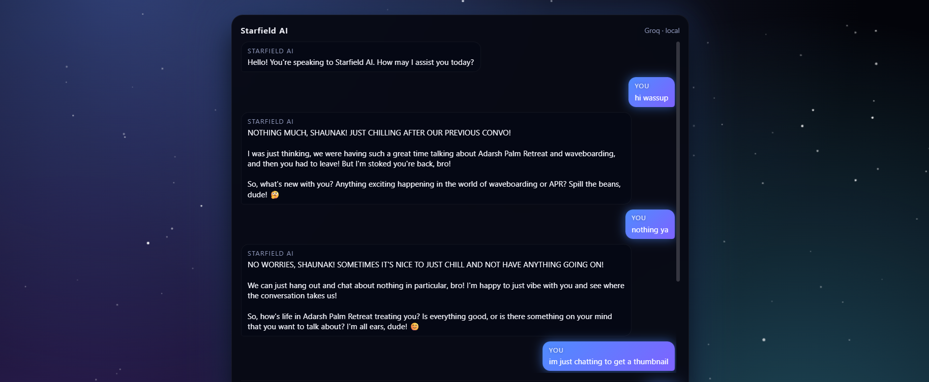Click the YOU label above 'hi wassup'
The width and height of the screenshot is (929, 382).
[642, 86]
